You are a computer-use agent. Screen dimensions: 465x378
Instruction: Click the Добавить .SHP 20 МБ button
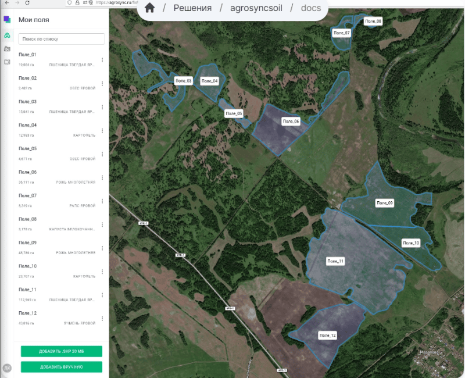click(62, 351)
